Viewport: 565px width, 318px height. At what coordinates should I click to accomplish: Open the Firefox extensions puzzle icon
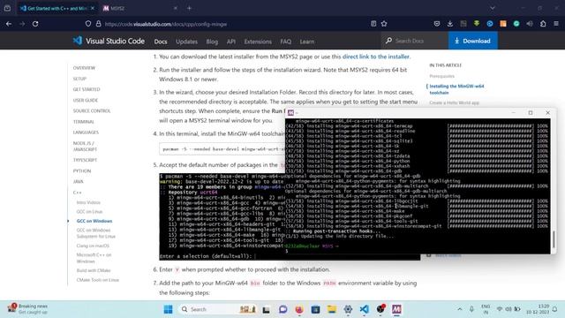pyautogui.click(x=543, y=24)
